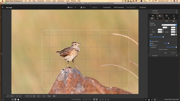Image resolution: width=180 pixels, height=101 pixels.
Task: Open the Adjustment menu
Action: (x=61, y=1)
